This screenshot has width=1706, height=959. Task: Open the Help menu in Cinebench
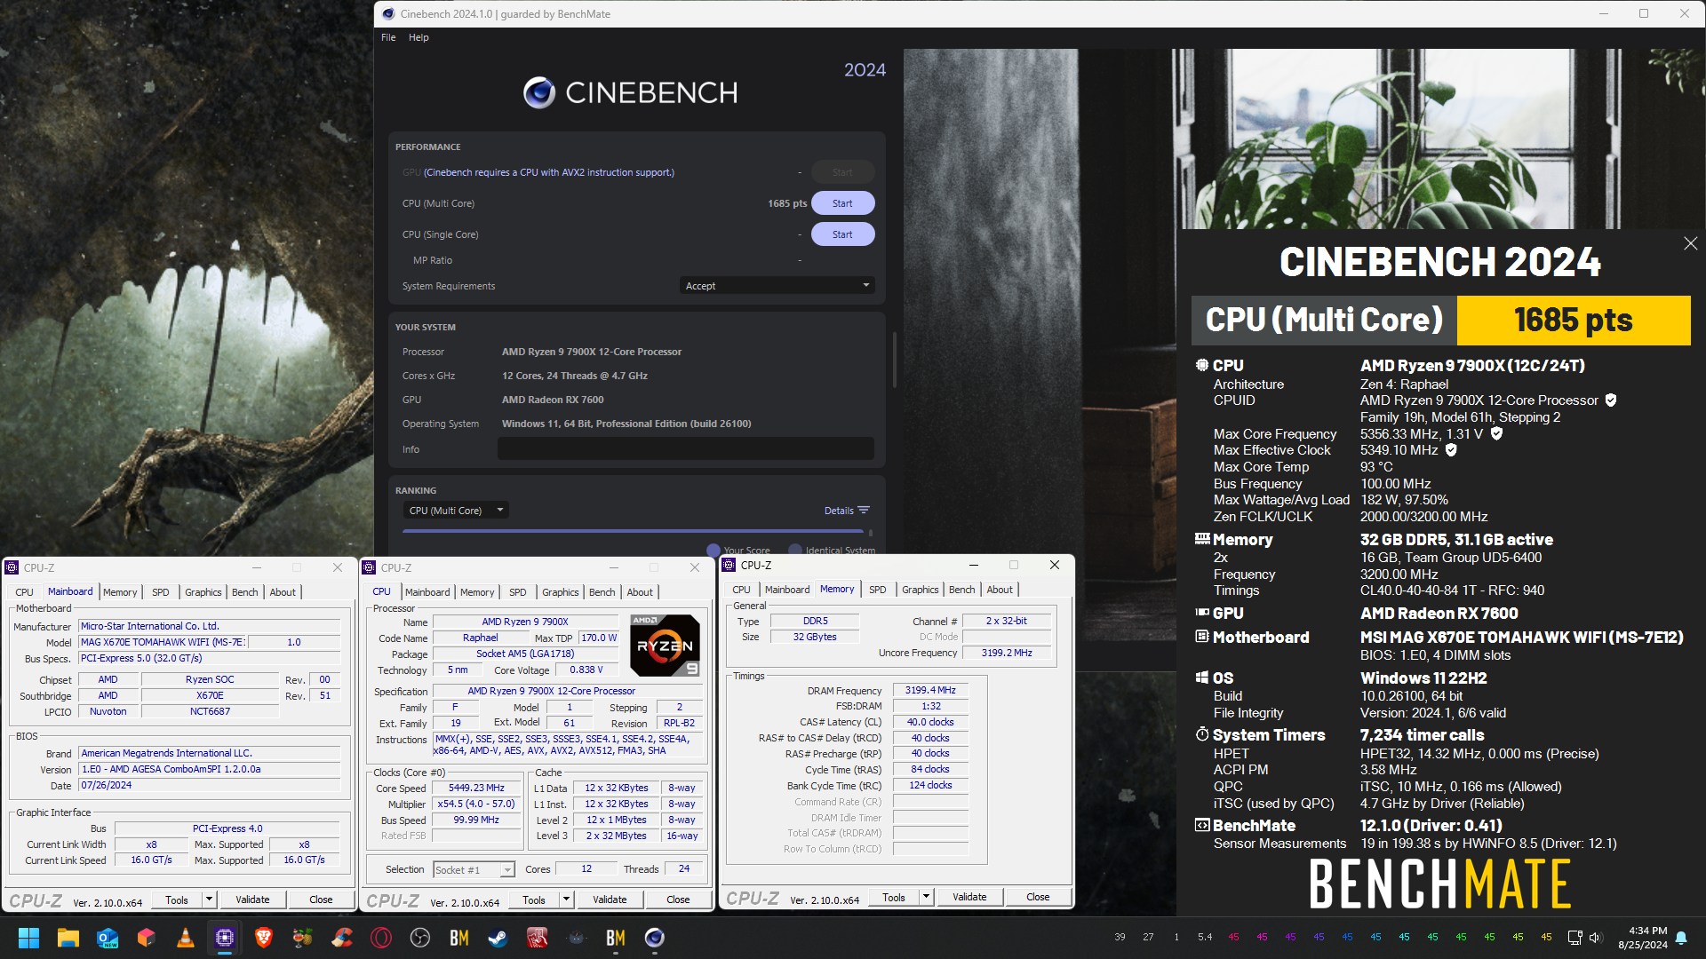[419, 37]
